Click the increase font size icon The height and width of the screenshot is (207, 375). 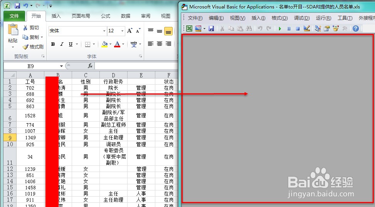point(129,30)
